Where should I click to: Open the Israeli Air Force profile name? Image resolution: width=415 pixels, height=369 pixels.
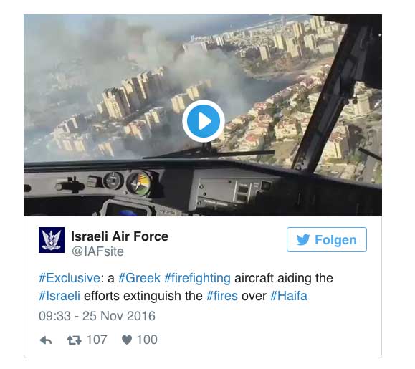120,236
